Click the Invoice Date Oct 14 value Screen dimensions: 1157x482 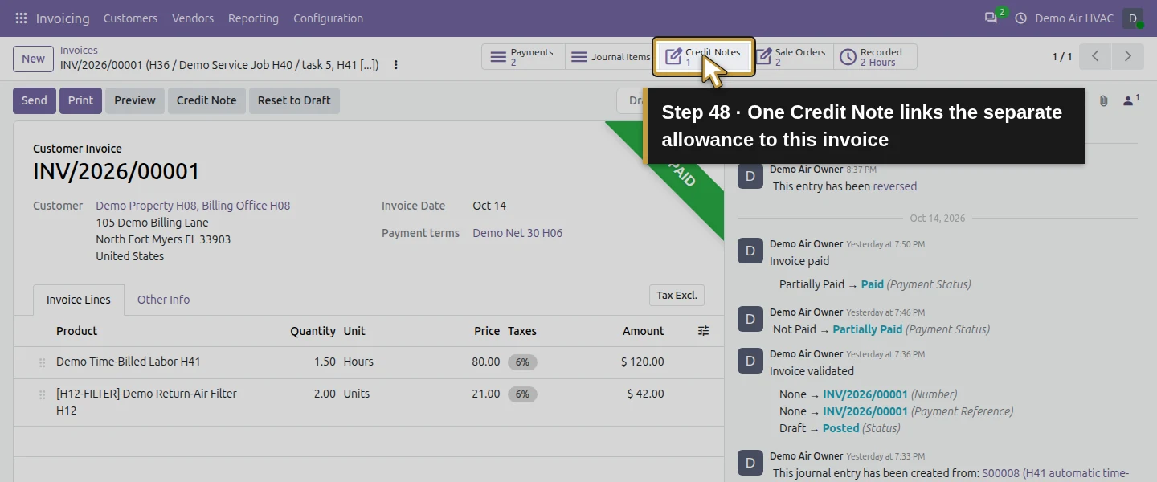[489, 206]
